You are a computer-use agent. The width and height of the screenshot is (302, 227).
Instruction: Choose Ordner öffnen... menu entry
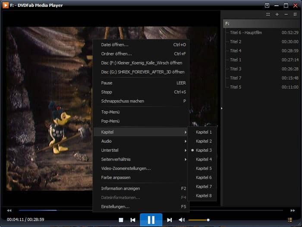click(141, 54)
